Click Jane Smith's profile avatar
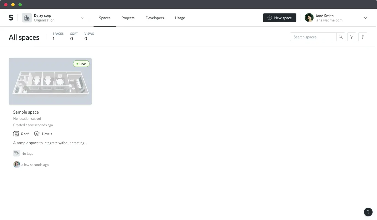The image size is (377, 220). point(309,18)
